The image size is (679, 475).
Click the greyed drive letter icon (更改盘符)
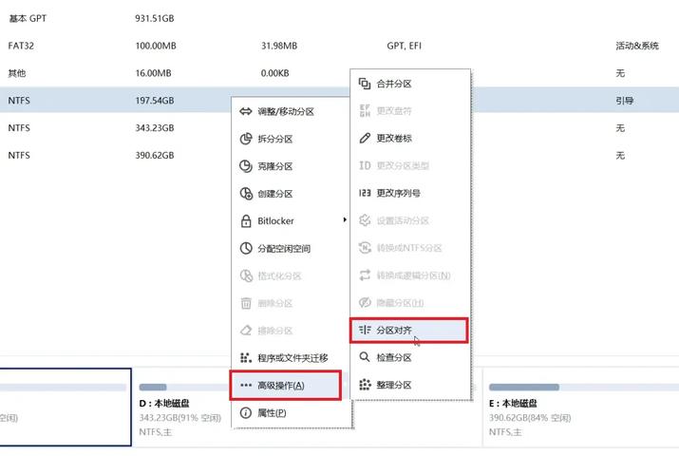point(365,110)
